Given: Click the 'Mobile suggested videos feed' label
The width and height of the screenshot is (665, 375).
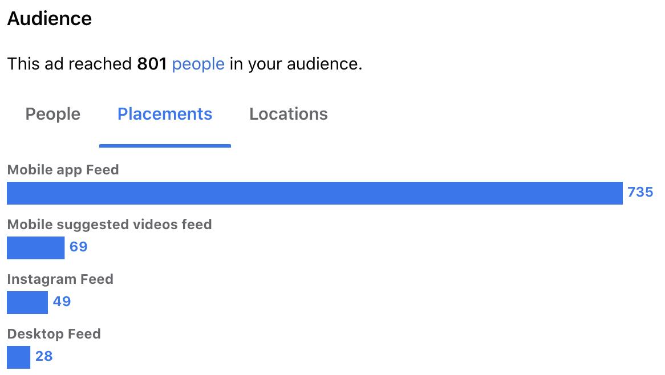Looking at the screenshot, I should 110,225.
